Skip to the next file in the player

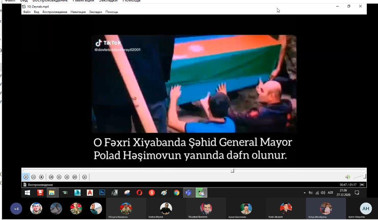tap(75, 177)
